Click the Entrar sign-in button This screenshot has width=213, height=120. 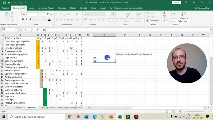tap(176, 3)
